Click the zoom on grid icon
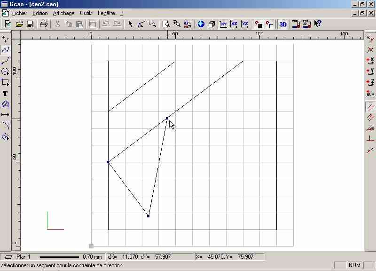Image resolution: width=376 pixels, height=271 pixels. pyautogui.click(x=188, y=24)
